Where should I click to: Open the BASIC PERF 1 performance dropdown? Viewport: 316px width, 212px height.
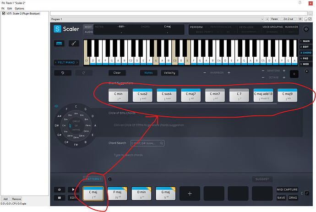204,32
